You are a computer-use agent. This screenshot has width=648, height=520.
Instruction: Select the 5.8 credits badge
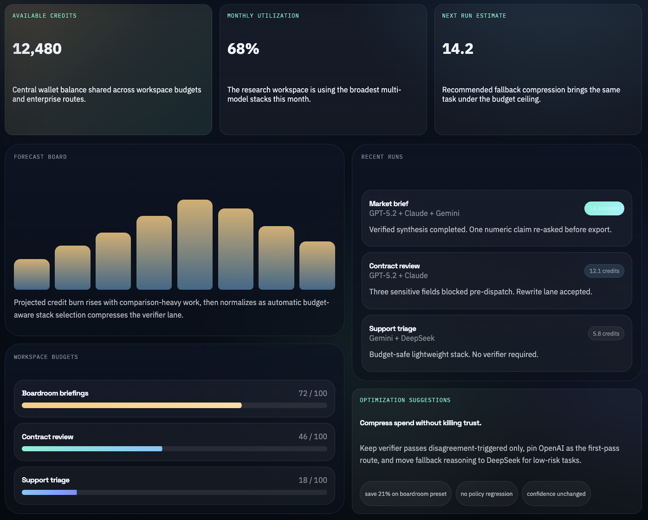(x=606, y=333)
